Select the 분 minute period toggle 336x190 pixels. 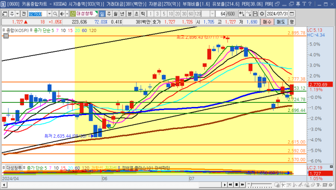[x=130, y=14]
